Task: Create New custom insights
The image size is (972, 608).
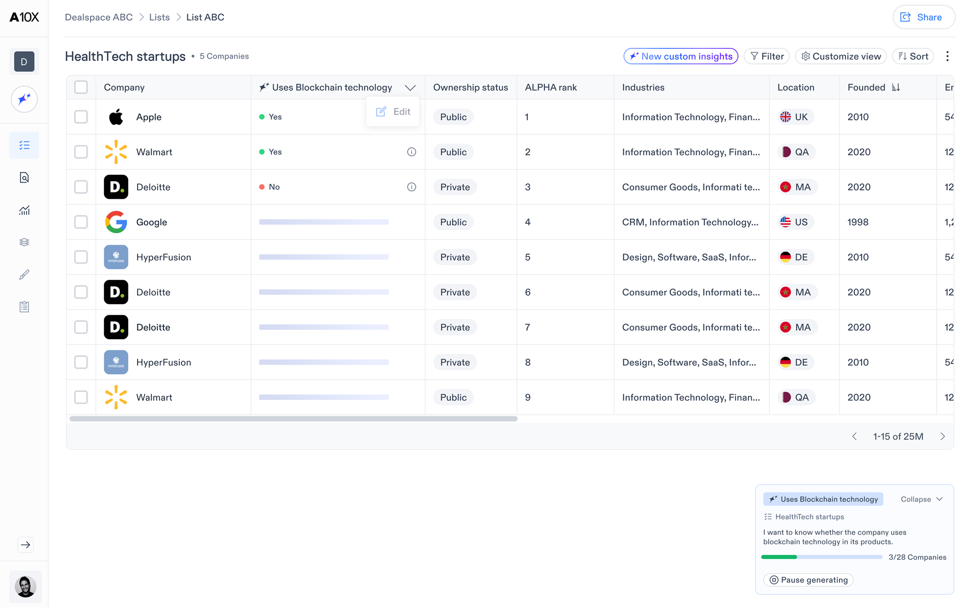Action: pyautogui.click(x=680, y=56)
